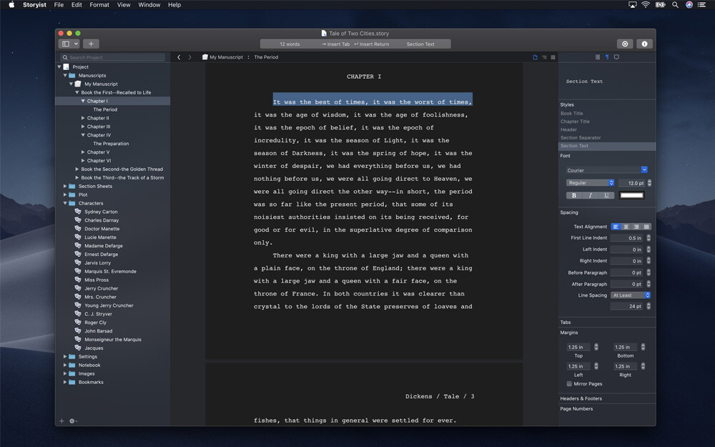Click the First Line Indent stepper
The image size is (715, 447).
[649, 238]
